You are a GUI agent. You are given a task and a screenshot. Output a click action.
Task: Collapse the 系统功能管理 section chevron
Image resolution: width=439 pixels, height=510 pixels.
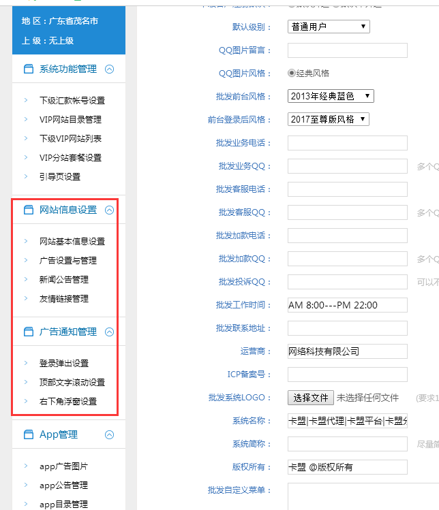click(x=109, y=69)
